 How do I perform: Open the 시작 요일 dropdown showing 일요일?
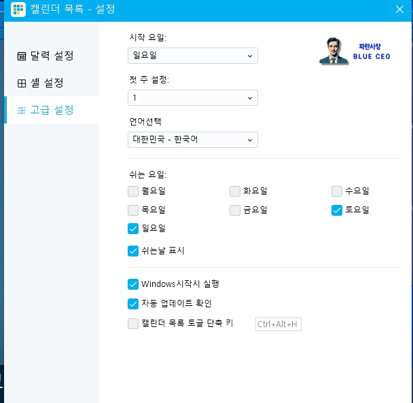point(192,56)
